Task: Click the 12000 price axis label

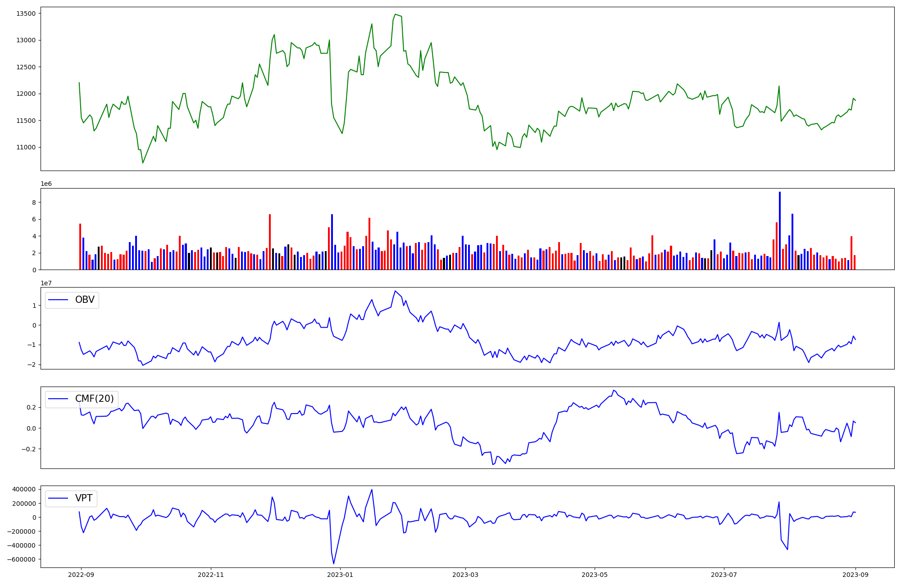Action: coord(26,94)
